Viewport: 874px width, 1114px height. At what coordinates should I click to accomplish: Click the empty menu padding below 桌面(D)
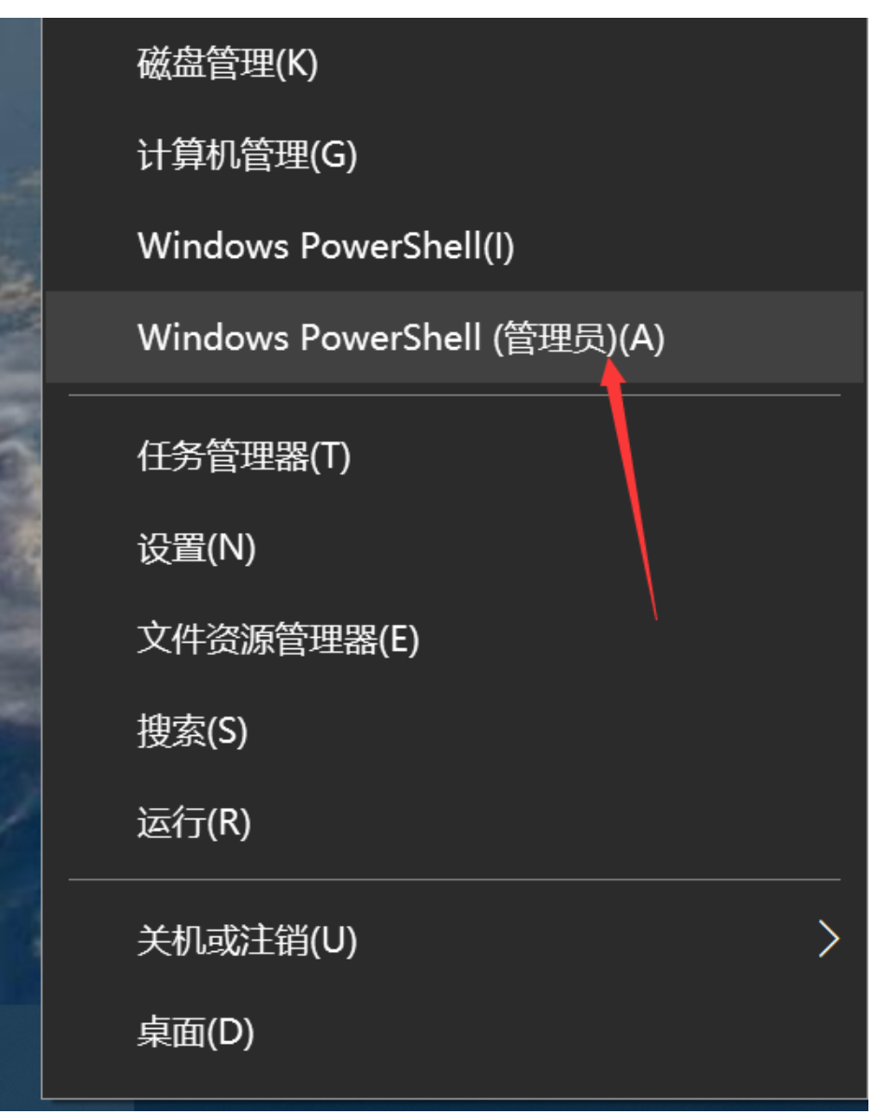pos(454,1087)
